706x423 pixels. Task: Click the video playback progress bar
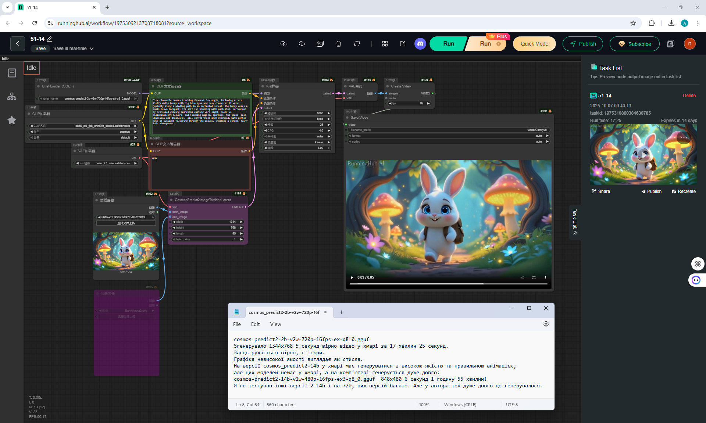click(x=448, y=284)
